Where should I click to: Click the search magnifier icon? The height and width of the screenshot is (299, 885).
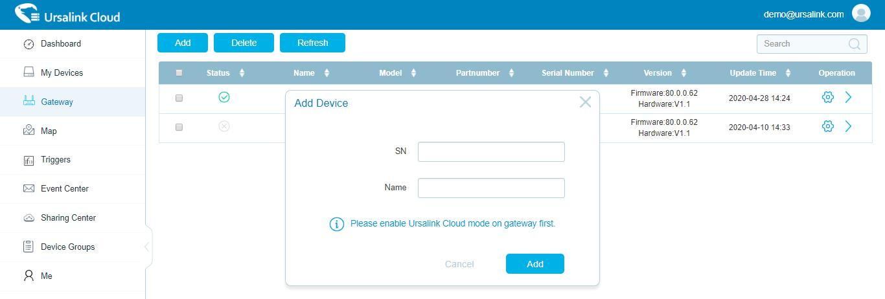coord(855,44)
